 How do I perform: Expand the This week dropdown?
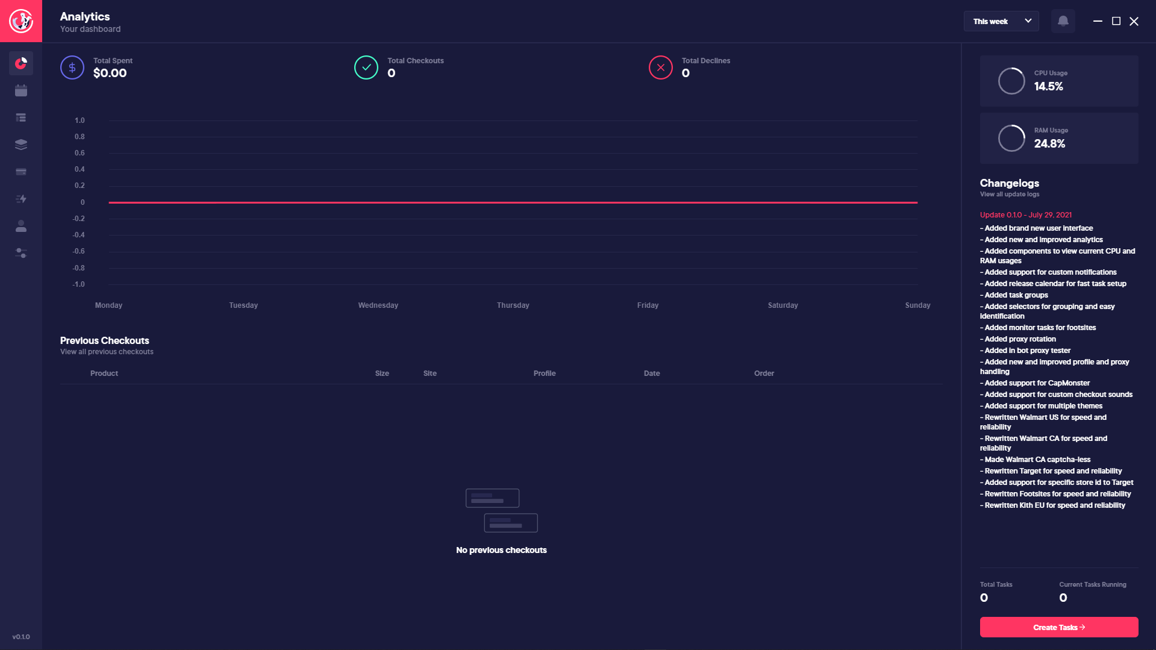tap(1000, 21)
